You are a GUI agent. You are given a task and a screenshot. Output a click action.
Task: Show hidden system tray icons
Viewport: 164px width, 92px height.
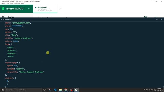(x=145, y=90)
